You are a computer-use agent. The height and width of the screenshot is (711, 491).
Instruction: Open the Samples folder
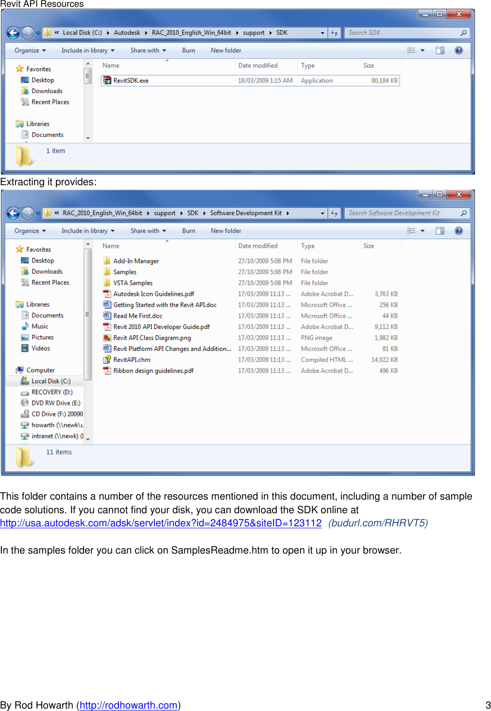tap(124, 272)
